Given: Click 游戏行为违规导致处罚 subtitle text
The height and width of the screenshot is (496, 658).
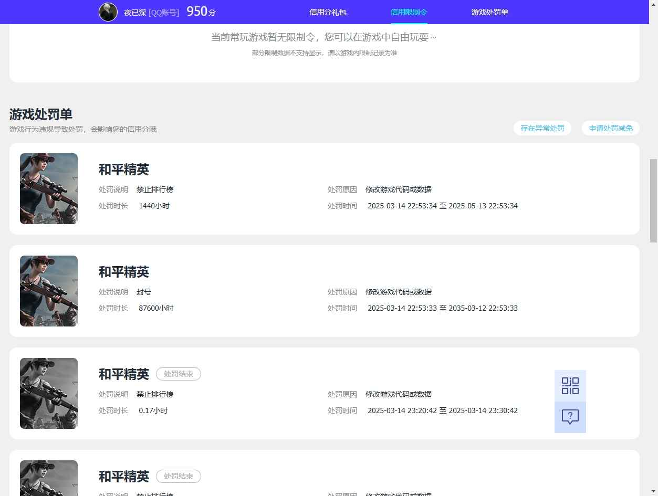Looking at the screenshot, I should 83,129.
